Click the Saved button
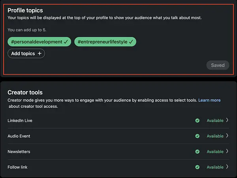 218,65
